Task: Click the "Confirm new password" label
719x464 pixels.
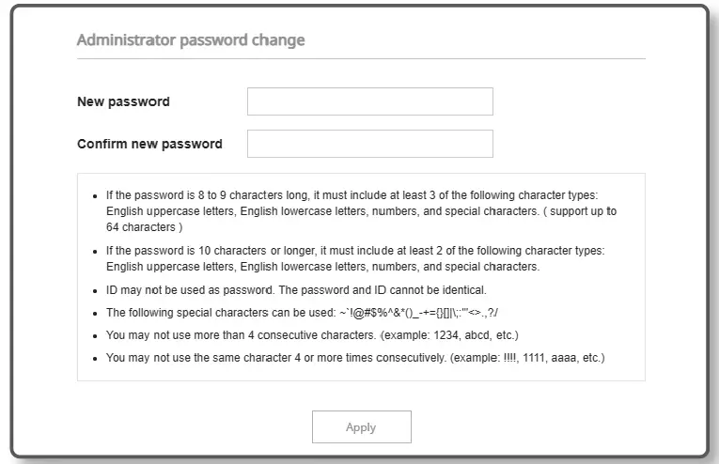Action: (x=149, y=144)
